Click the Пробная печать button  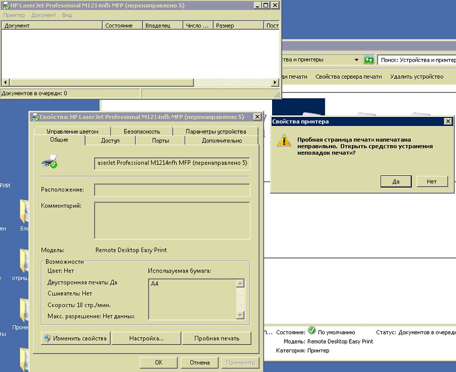pyautogui.click(x=217, y=339)
